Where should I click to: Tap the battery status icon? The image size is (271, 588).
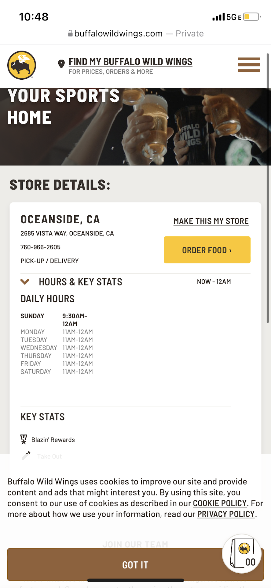(251, 17)
